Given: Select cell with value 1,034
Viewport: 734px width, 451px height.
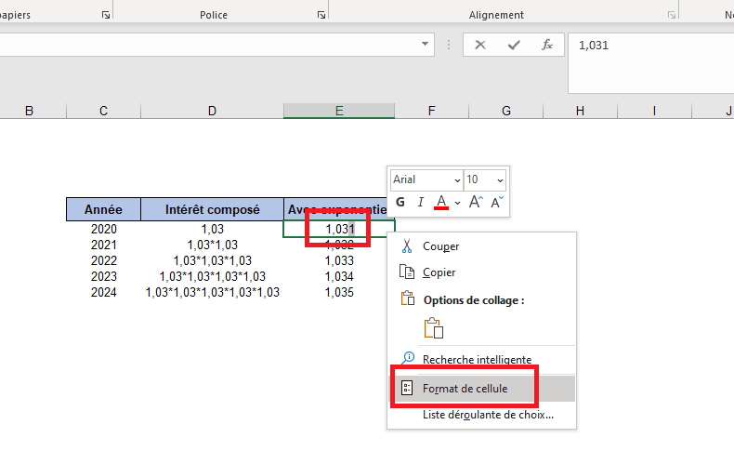Looking at the screenshot, I should tap(339, 276).
